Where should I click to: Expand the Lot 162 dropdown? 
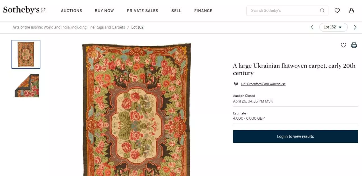click(333, 27)
